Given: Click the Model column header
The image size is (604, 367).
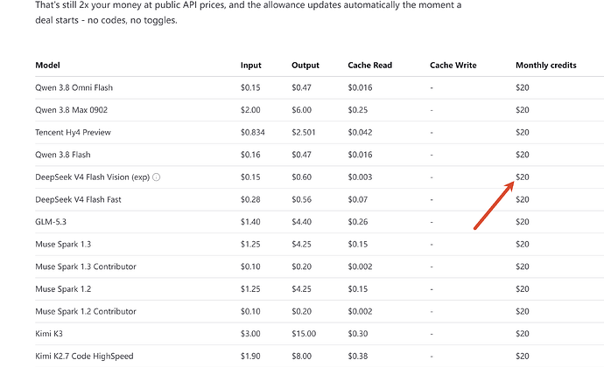Looking at the screenshot, I should 47,65.
